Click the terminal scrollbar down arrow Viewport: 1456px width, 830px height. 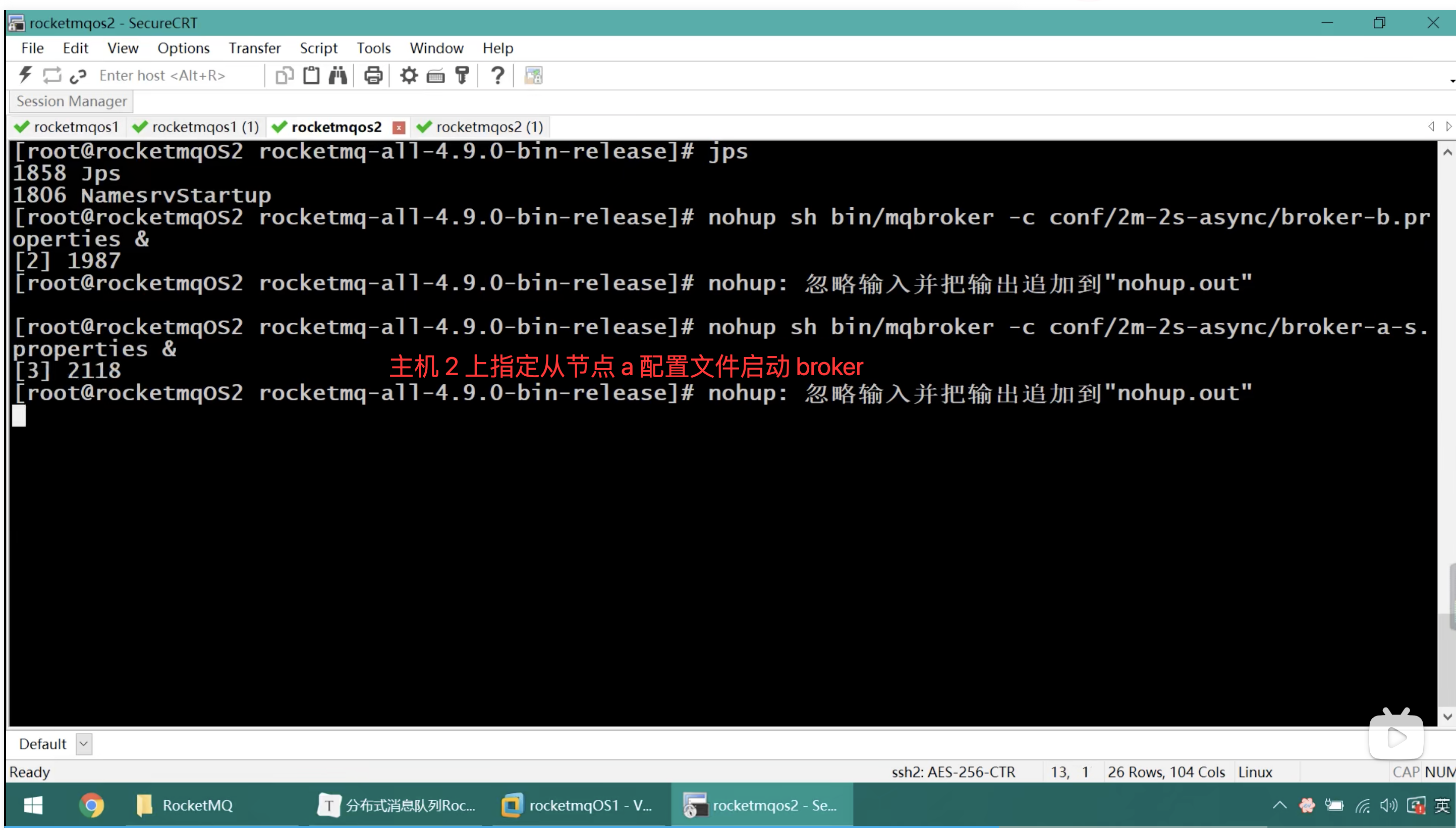tap(1447, 717)
